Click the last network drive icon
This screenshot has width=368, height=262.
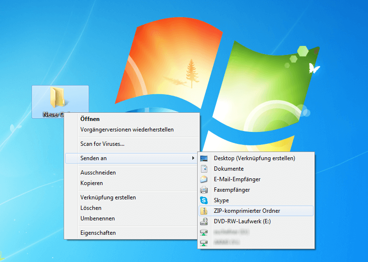[x=204, y=242]
